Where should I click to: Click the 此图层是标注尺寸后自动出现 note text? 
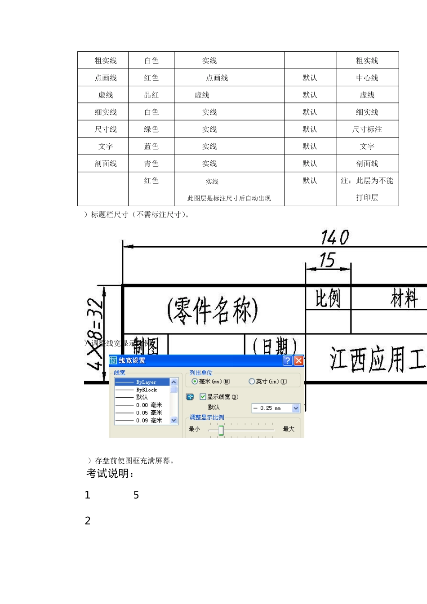coord(229,198)
